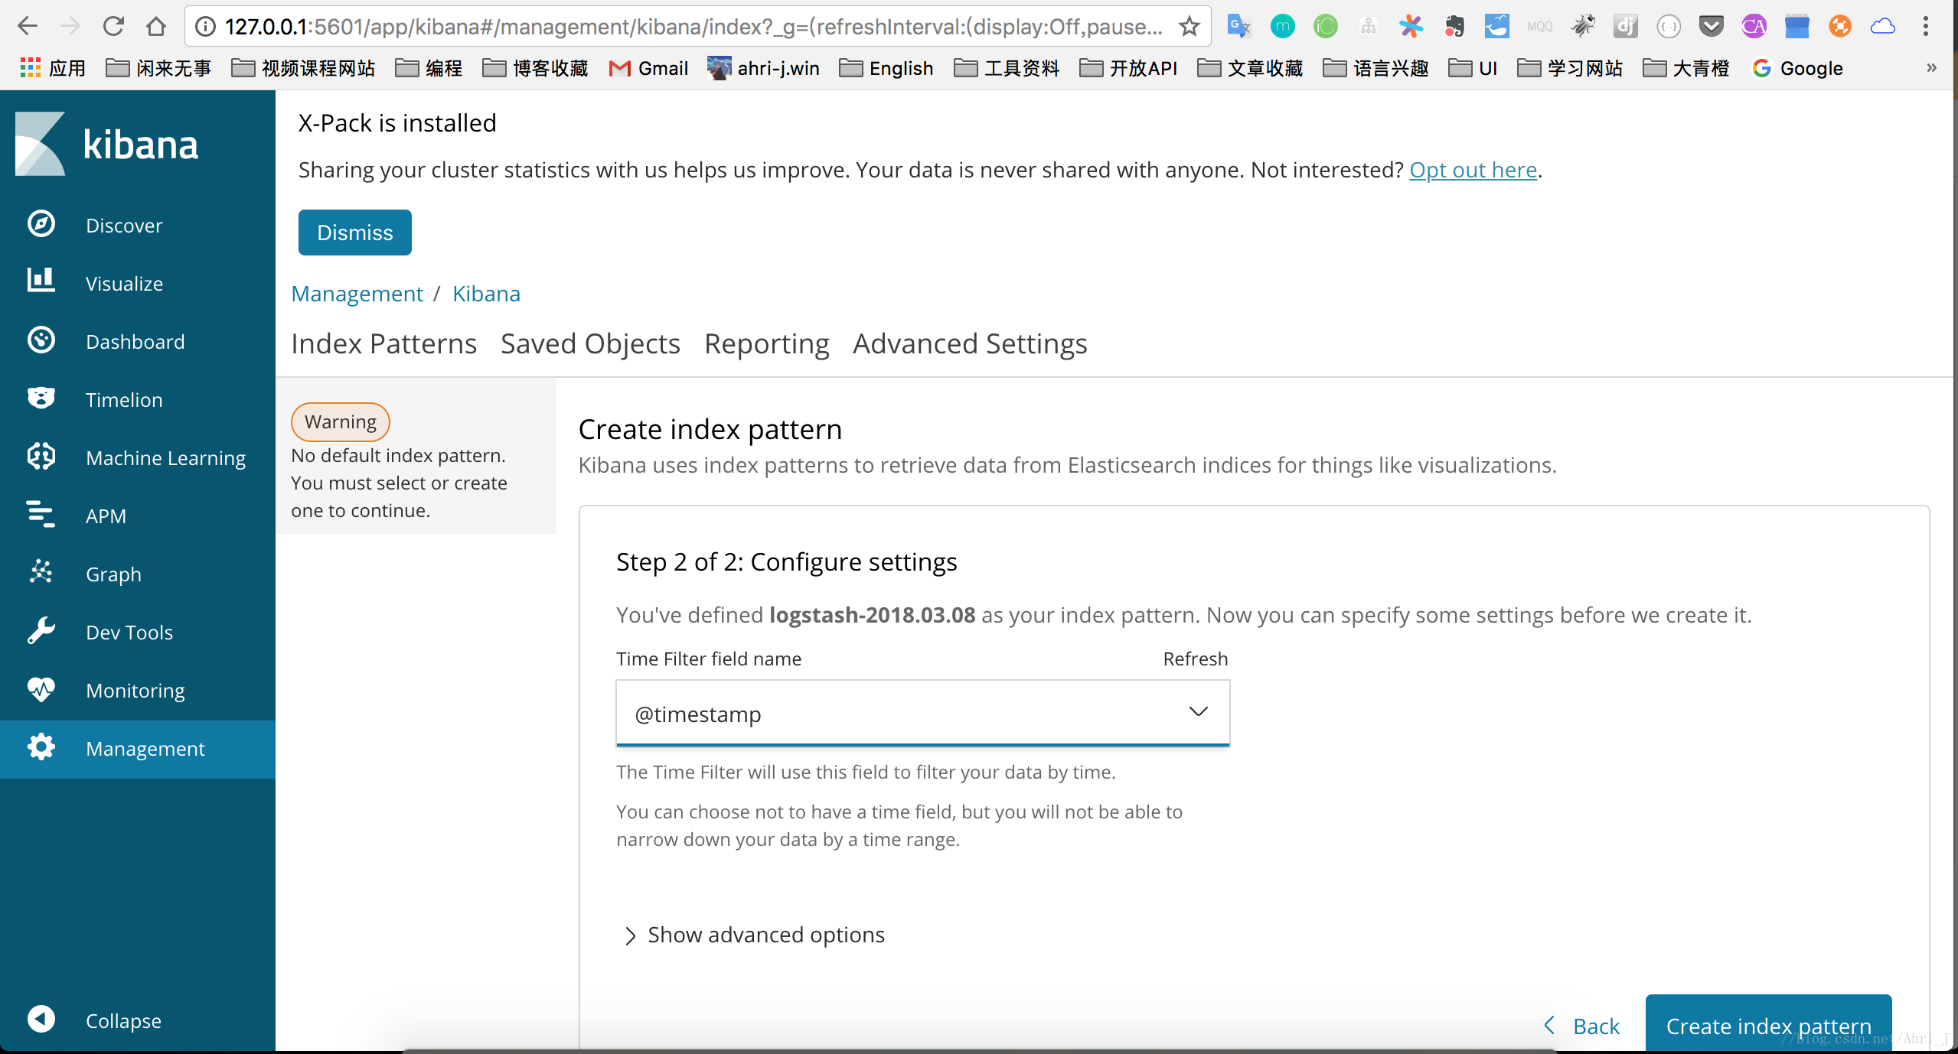The height and width of the screenshot is (1054, 1958).
Task: Click the Opt out here link
Action: click(x=1473, y=169)
